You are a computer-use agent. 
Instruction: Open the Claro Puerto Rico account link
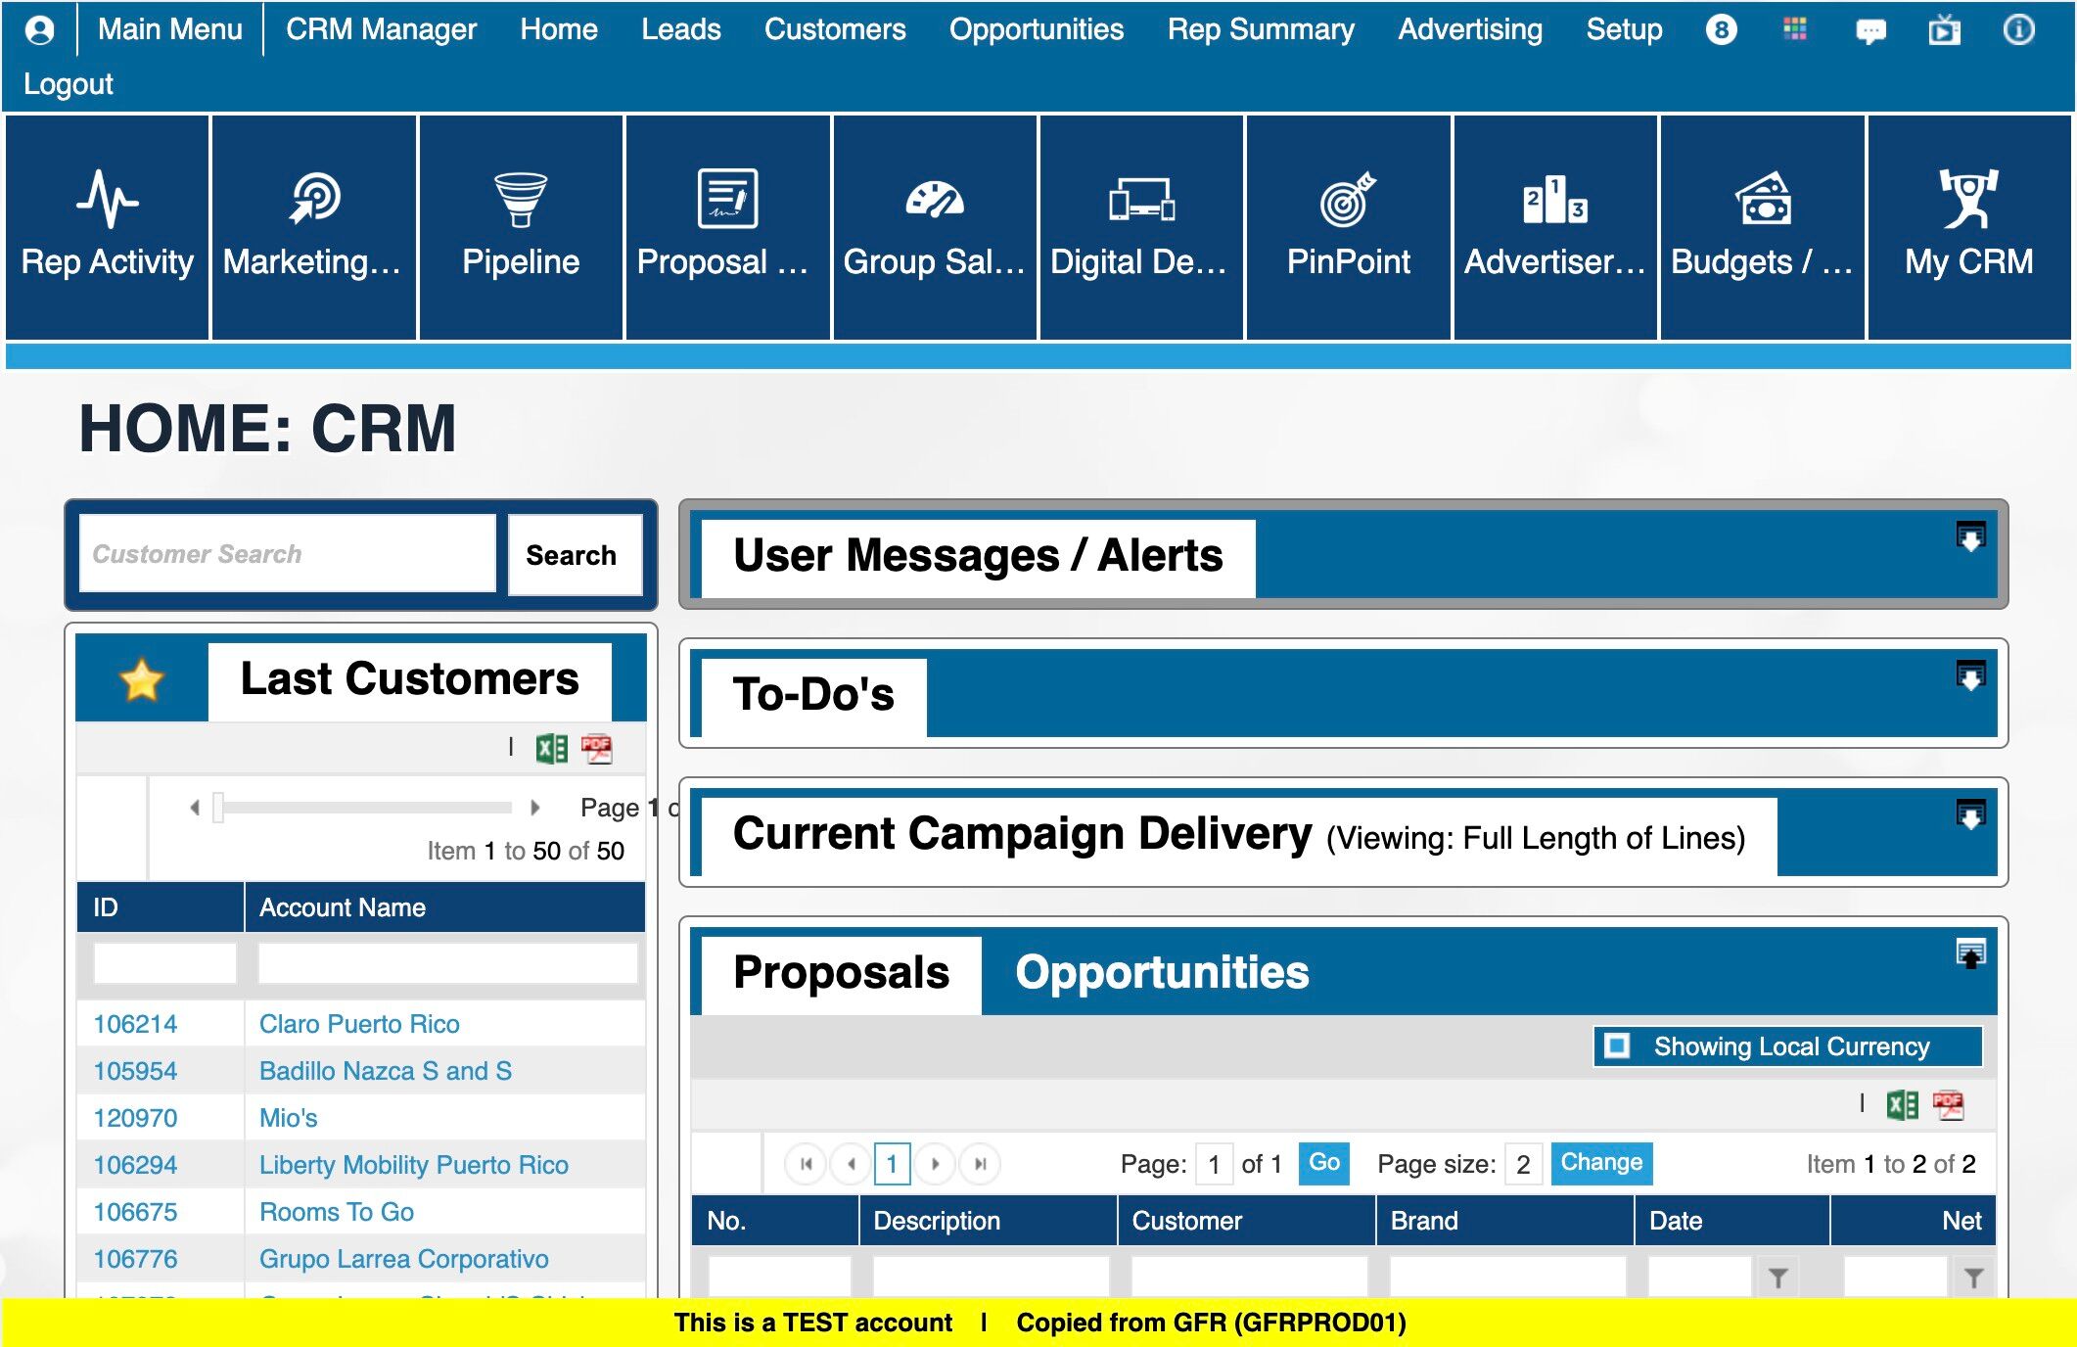pos(359,1024)
